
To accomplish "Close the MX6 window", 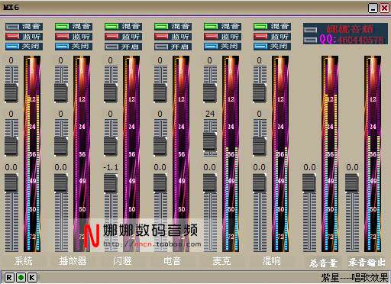I will 384,8.
